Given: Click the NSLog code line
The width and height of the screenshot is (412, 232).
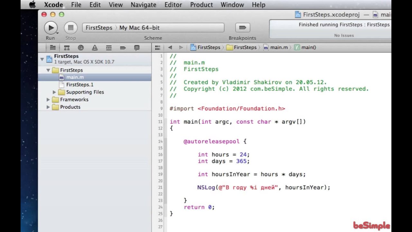Looking at the screenshot, I should tap(264, 188).
